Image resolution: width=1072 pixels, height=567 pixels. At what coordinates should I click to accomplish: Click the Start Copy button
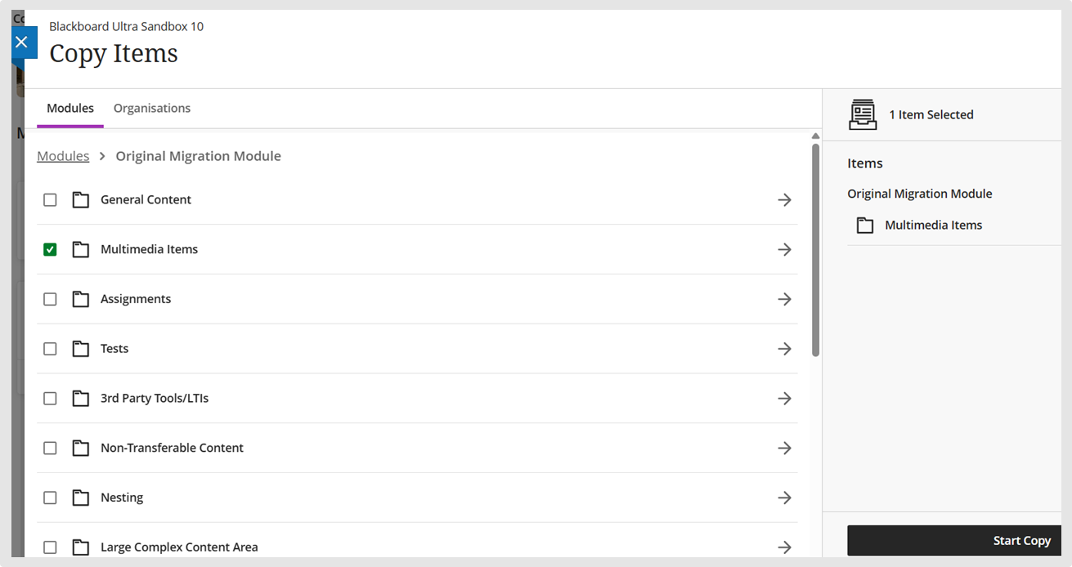pyautogui.click(x=954, y=541)
